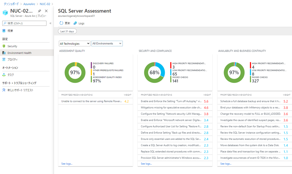Close the NUC-02 blade
The height and width of the screenshot is (174, 292).
pos(46,11)
